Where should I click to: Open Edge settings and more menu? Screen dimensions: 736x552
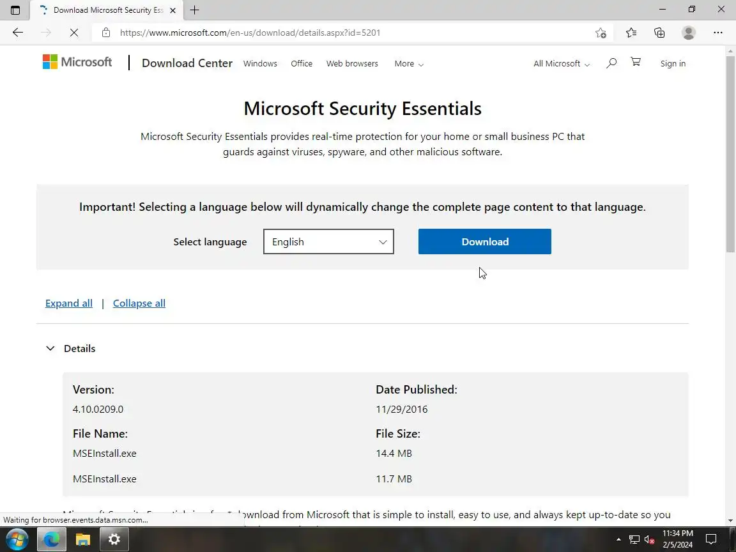[717, 33]
